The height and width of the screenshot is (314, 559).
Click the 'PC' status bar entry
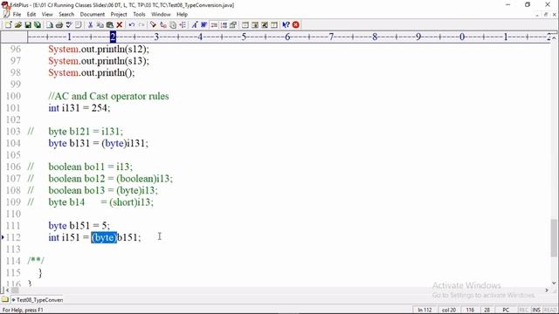506,311
